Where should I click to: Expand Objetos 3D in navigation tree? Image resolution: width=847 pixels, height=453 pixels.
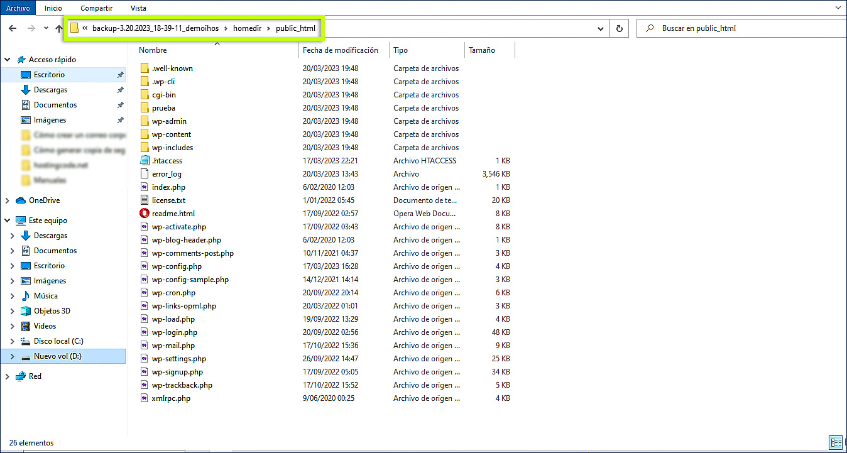pyautogui.click(x=13, y=311)
